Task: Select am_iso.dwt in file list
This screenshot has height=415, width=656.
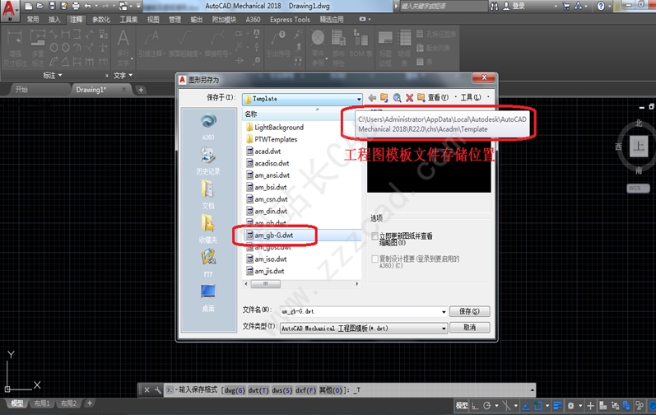Action: (x=271, y=259)
